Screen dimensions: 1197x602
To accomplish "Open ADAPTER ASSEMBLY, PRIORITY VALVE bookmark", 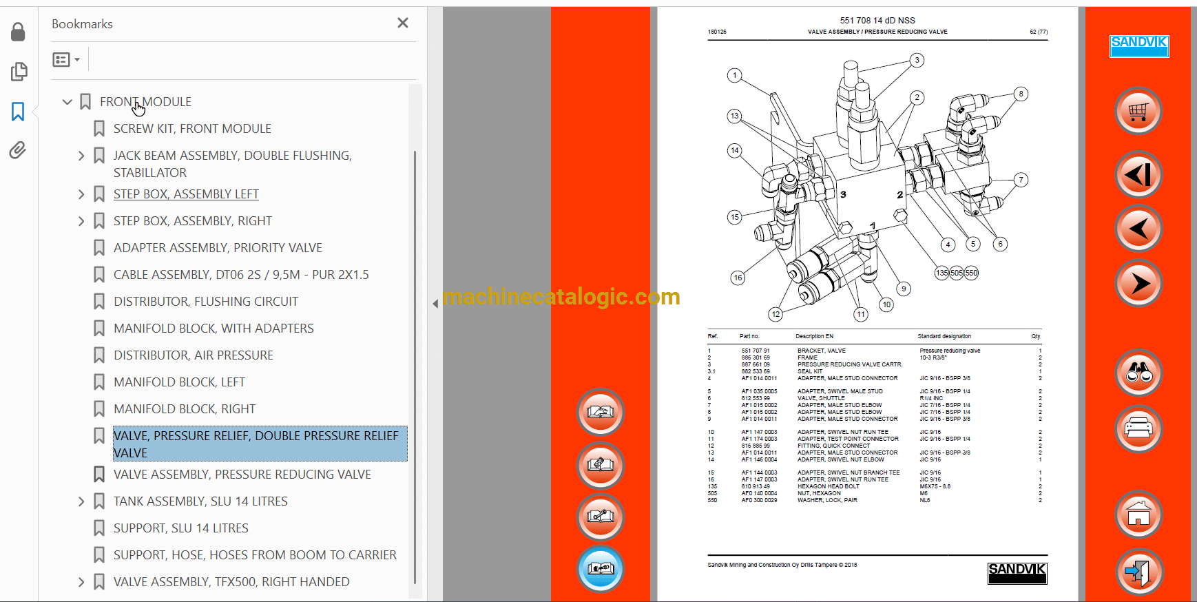I will tap(218, 248).
